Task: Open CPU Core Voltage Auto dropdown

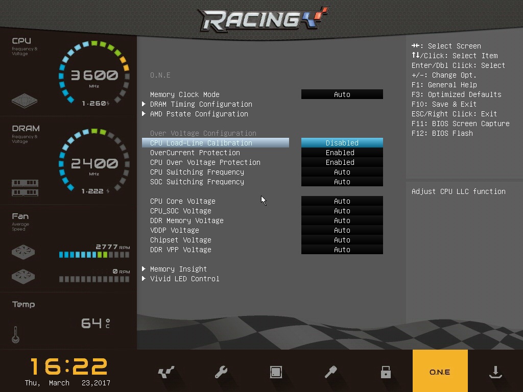Action: tap(342, 201)
